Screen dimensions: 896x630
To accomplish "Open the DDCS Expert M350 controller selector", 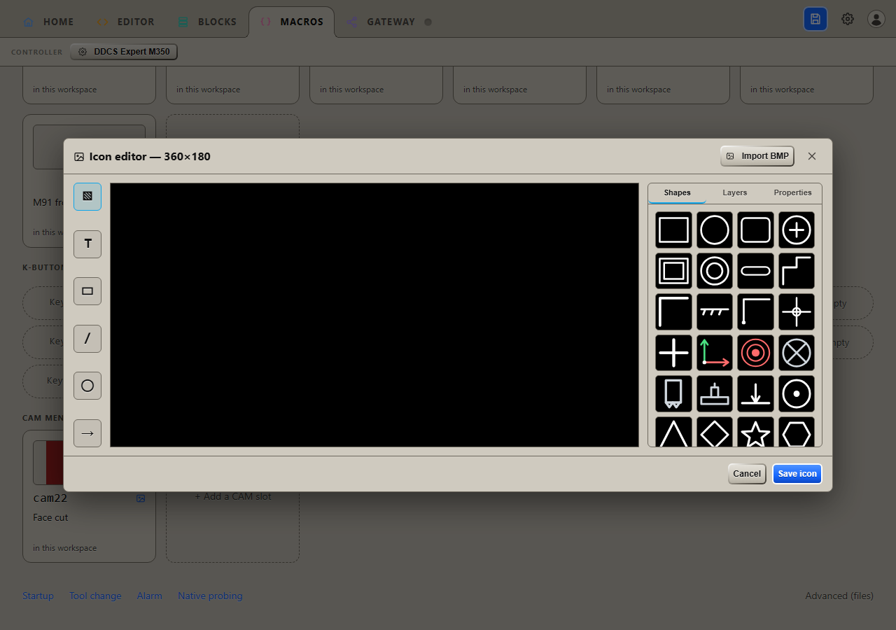I will click(x=124, y=52).
